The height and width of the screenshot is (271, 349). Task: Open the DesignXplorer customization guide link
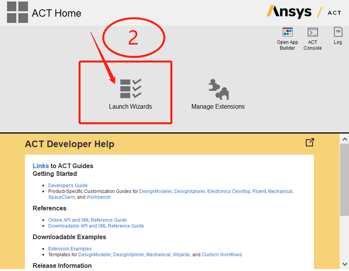click(190, 191)
